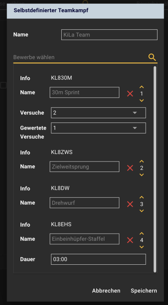
Task: Click Abbrechen to cancel the dialog
Action: [x=106, y=291]
